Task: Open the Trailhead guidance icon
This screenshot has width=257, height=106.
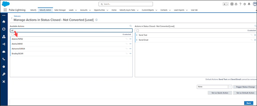Action: tap(236, 4)
